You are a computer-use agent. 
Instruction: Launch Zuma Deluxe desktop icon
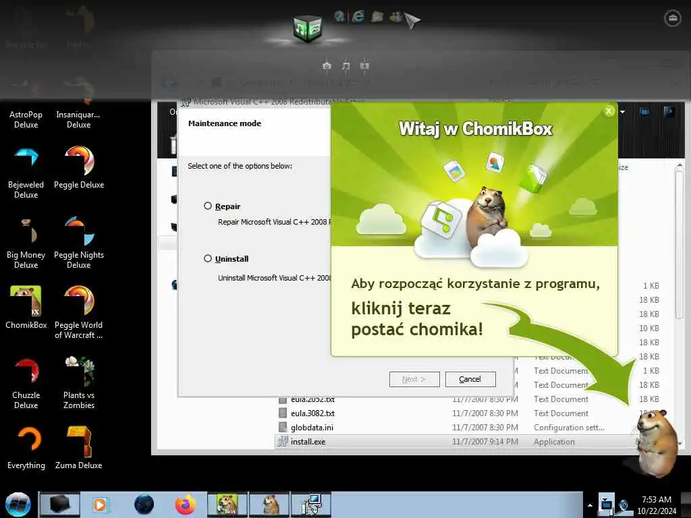[79, 449]
